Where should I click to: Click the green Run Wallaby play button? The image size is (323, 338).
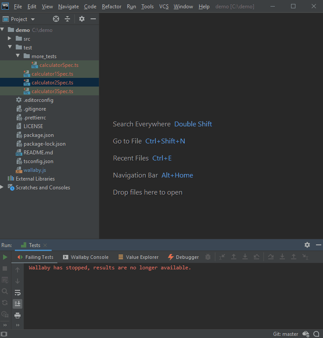[5, 257]
